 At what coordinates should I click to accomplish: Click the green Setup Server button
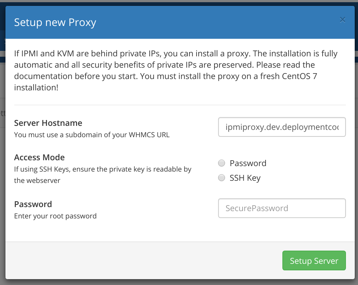coord(314,260)
